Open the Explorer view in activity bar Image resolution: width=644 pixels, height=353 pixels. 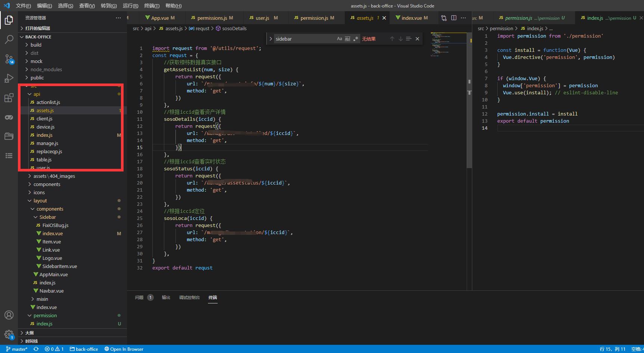pos(9,20)
